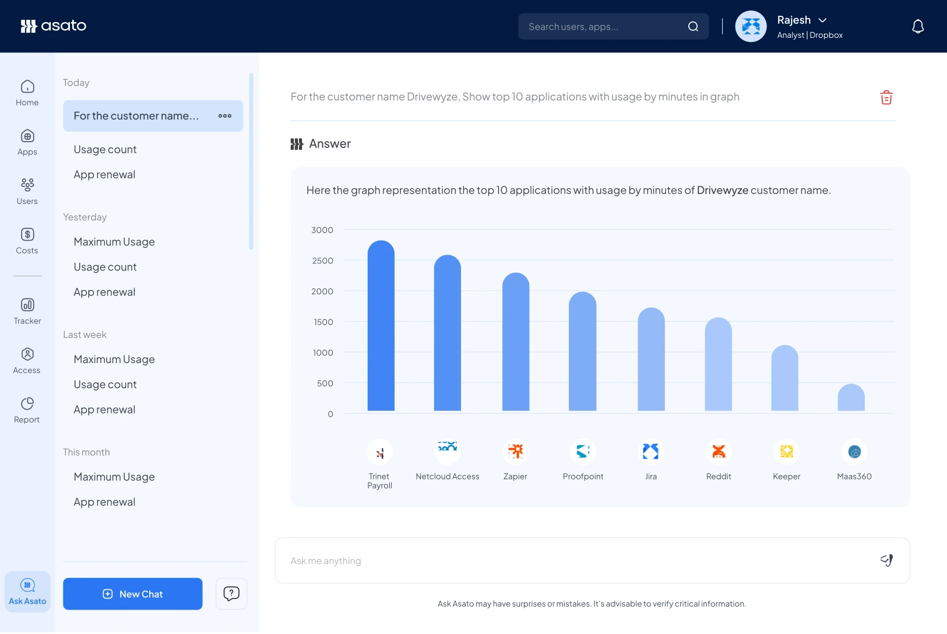Screen dimensions: 947x634
Task: Click the 'Netcloud Access' axis label
Action: coord(448,477)
